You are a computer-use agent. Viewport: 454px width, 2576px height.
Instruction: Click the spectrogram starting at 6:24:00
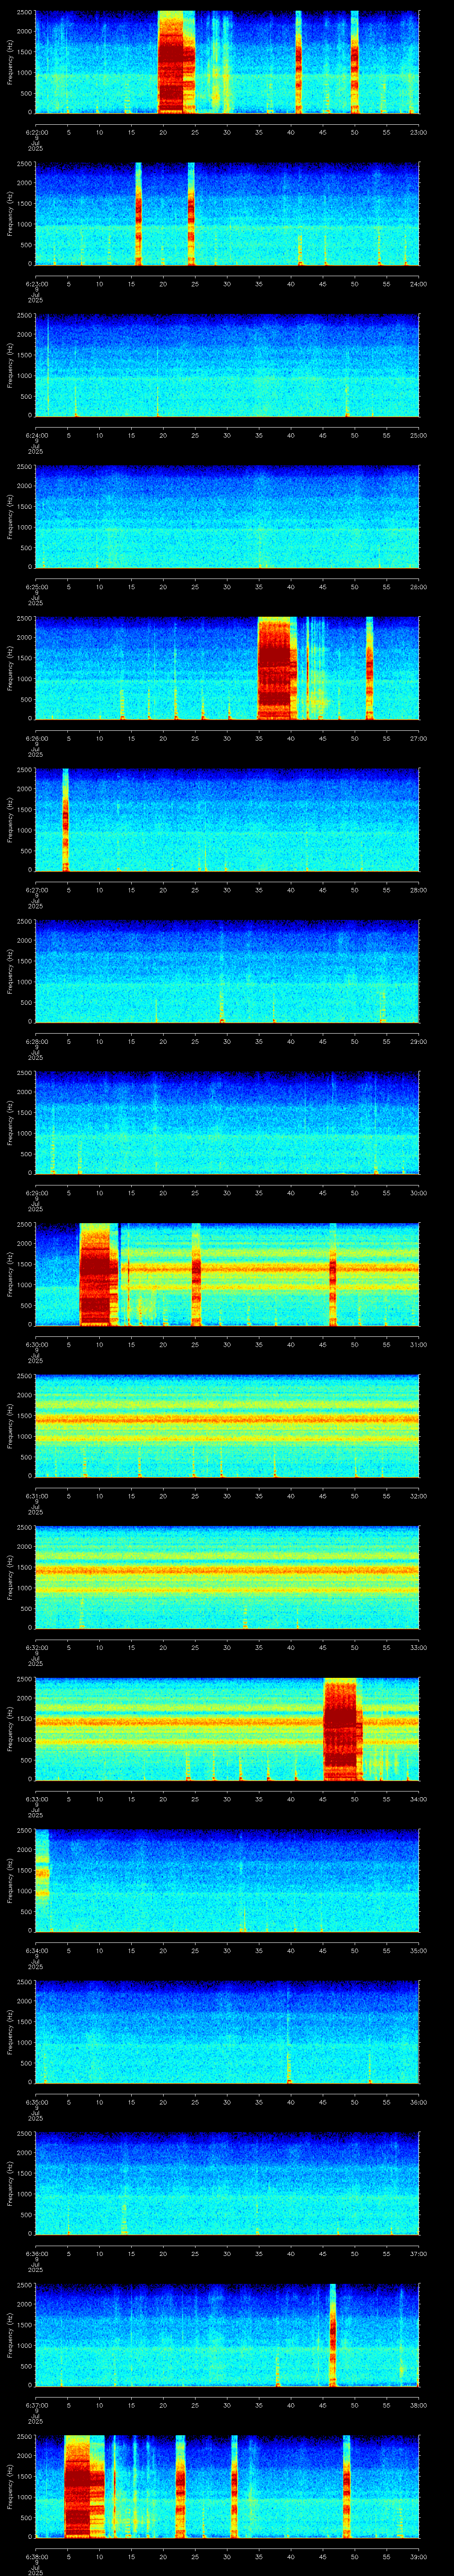(x=227, y=365)
